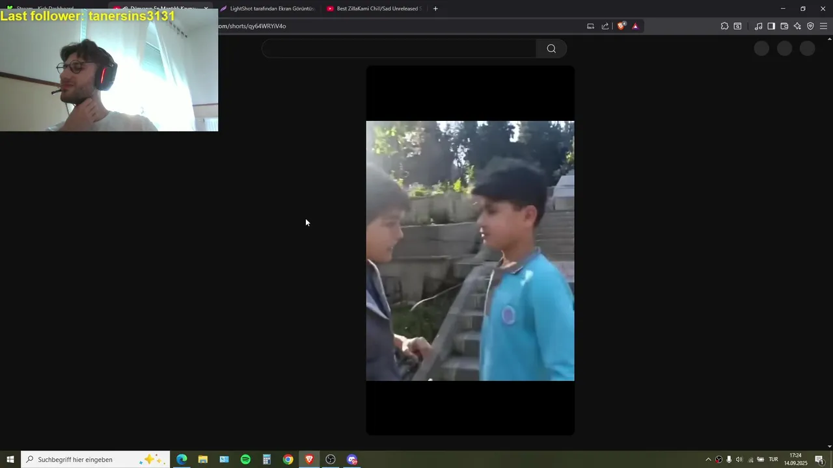The height and width of the screenshot is (468, 833).
Task: Switch the TUR keyboard language indicator
Action: pos(773,460)
